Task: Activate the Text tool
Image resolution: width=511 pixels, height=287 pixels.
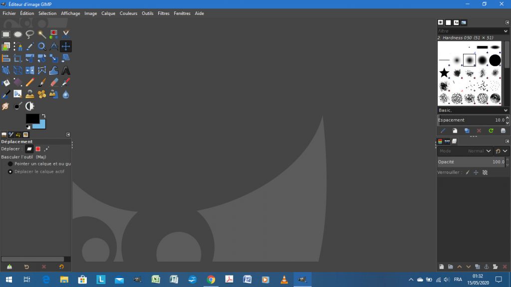Action: coord(66,70)
